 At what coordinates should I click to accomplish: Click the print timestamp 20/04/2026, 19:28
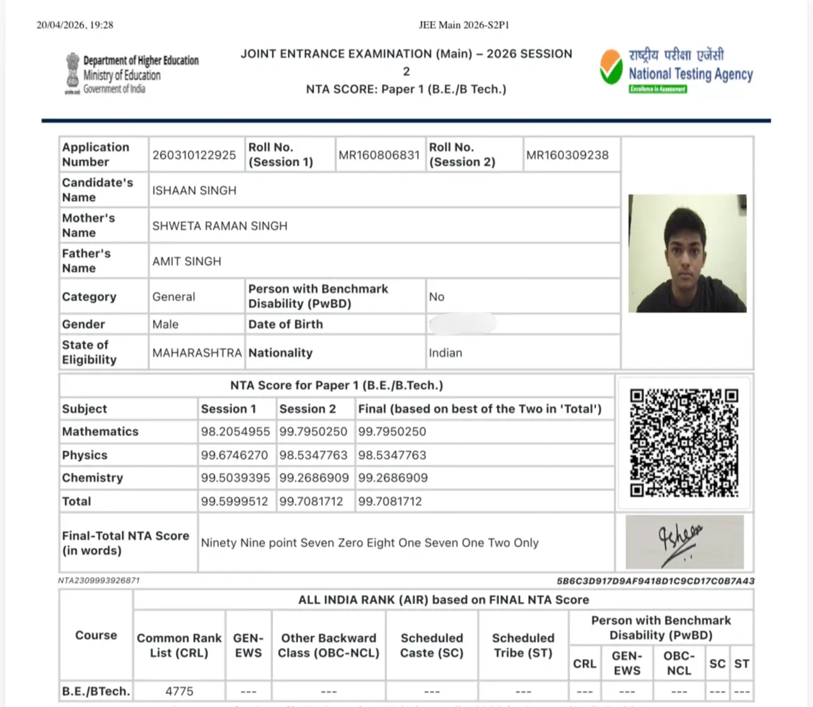pyautogui.click(x=74, y=25)
